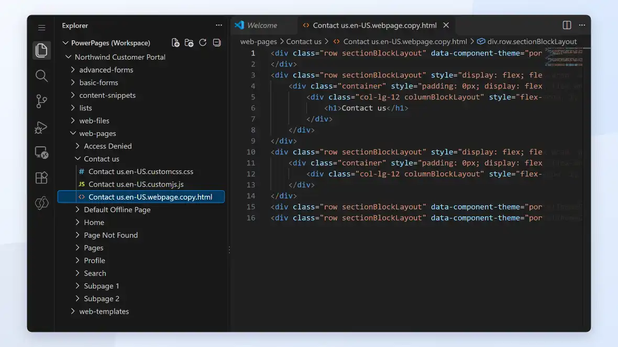Expand the Pages folder
Screen dimensions: 618x347
pos(78,248)
